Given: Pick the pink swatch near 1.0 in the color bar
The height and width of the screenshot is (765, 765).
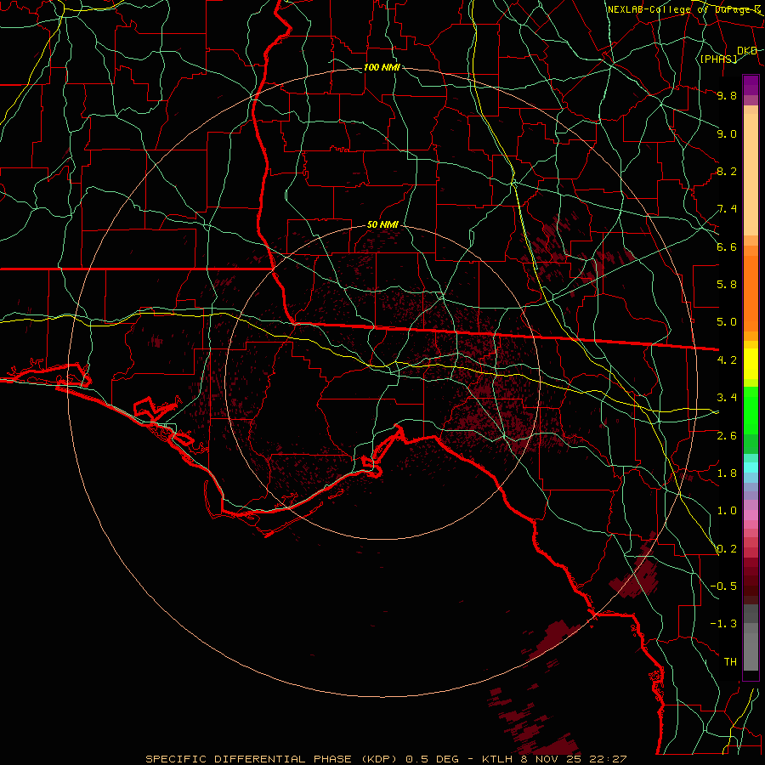Looking at the screenshot, I should coord(751,515).
